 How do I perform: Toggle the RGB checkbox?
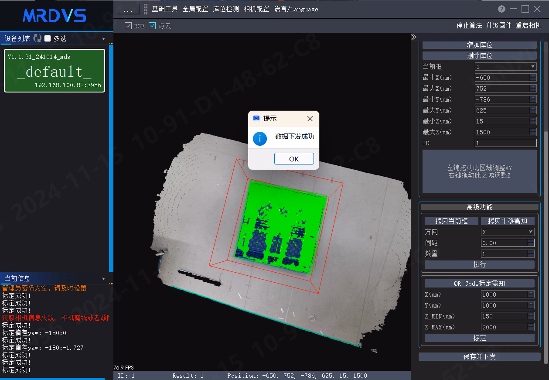pyautogui.click(x=128, y=26)
